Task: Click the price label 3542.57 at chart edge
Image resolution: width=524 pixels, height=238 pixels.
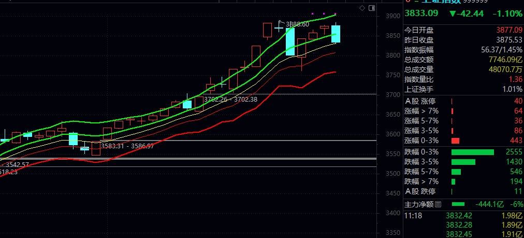Action: tap(17, 164)
